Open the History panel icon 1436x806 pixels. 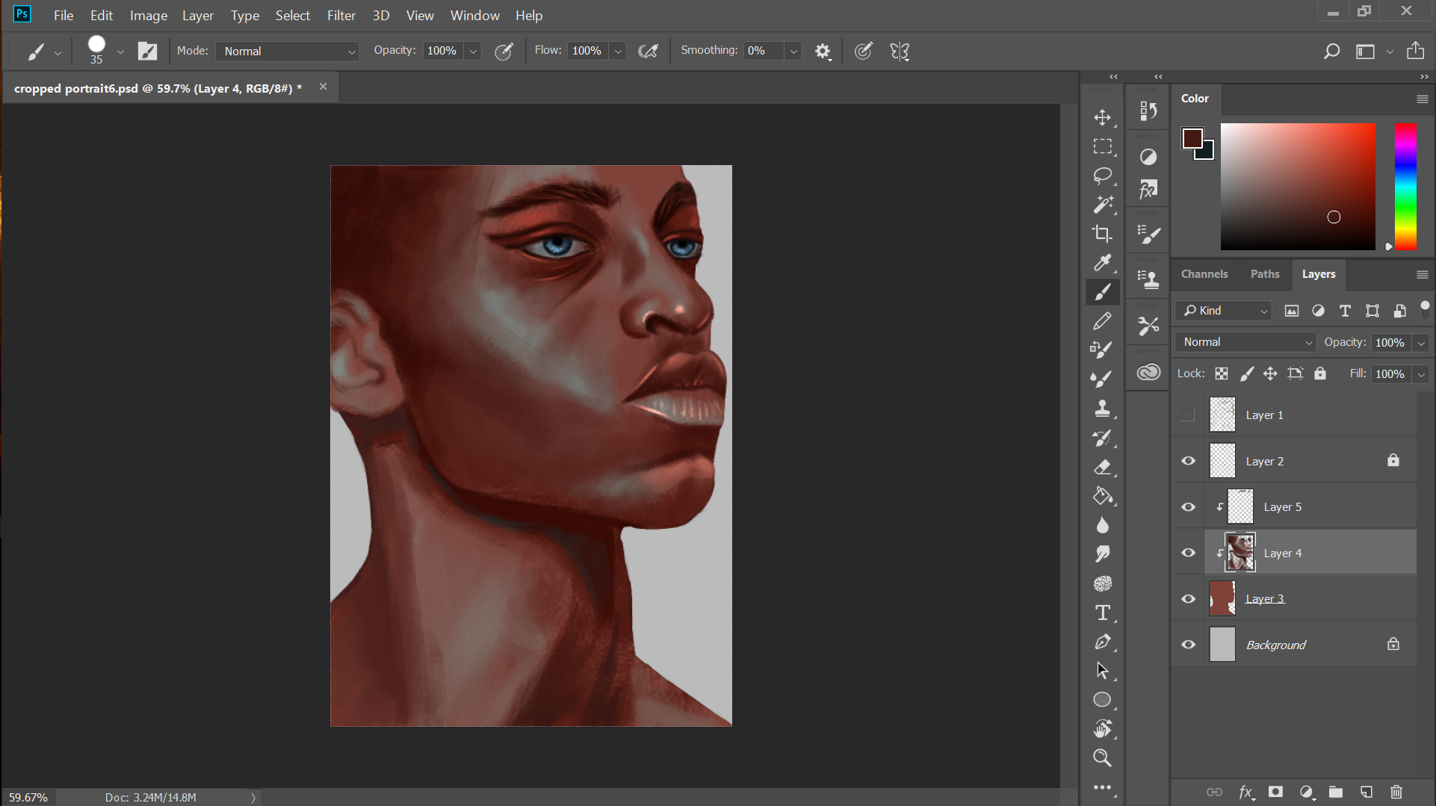tap(1148, 111)
